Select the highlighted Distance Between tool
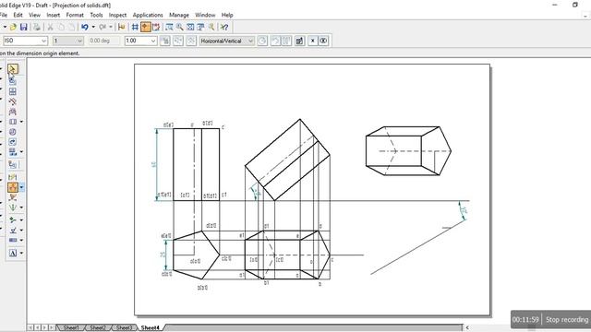Viewport: 591px width, 332px height. (13, 187)
